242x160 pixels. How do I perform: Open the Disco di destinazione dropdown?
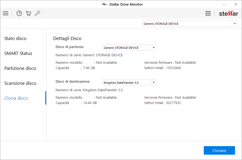(x=153, y=82)
